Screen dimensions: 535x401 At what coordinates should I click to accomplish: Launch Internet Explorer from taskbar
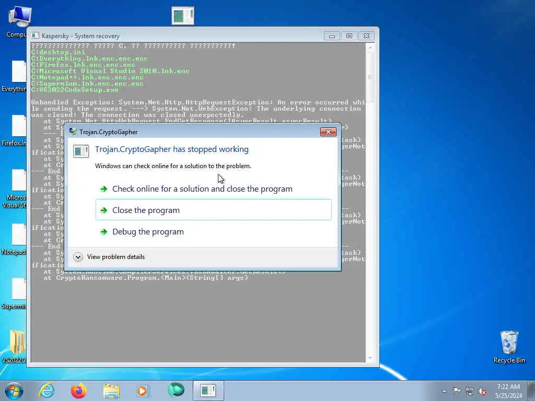point(46,391)
